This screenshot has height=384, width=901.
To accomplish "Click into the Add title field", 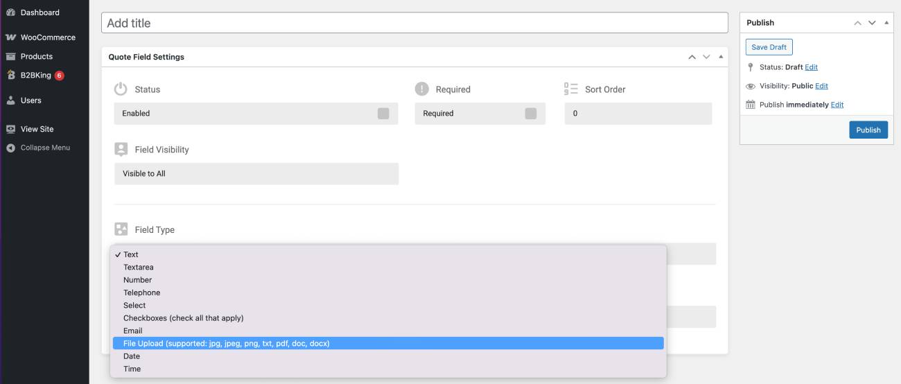I will (414, 23).
